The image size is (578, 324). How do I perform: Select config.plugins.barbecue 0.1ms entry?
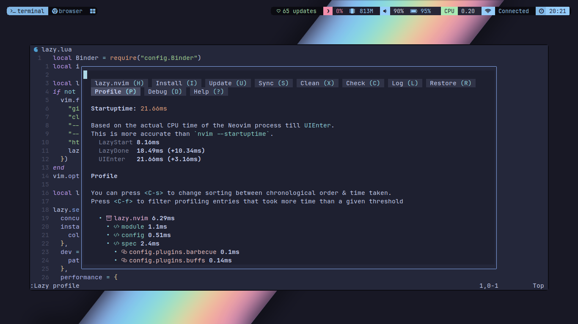pos(184,252)
